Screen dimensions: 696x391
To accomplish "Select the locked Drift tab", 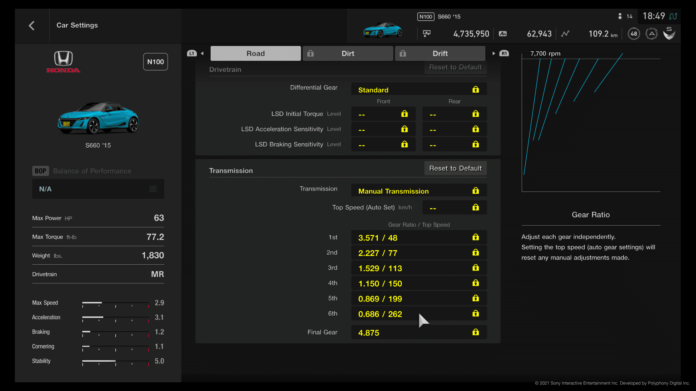I will tap(440, 53).
